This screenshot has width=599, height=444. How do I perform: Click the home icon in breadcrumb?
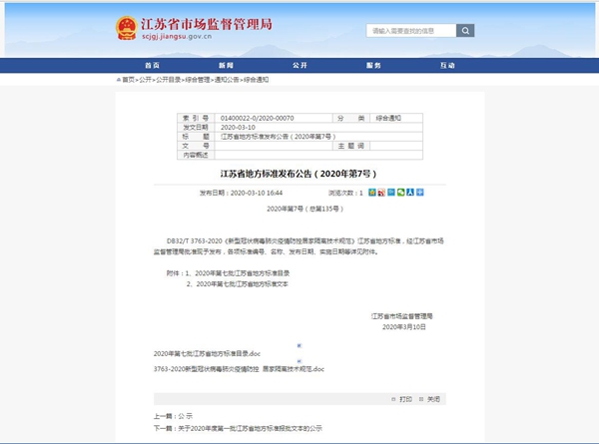tap(118, 79)
